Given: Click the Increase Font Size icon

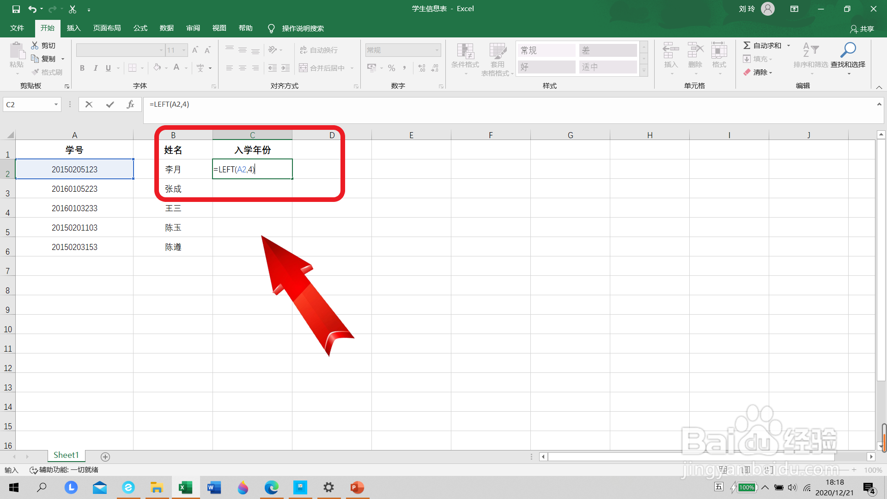Looking at the screenshot, I should click(195, 50).
